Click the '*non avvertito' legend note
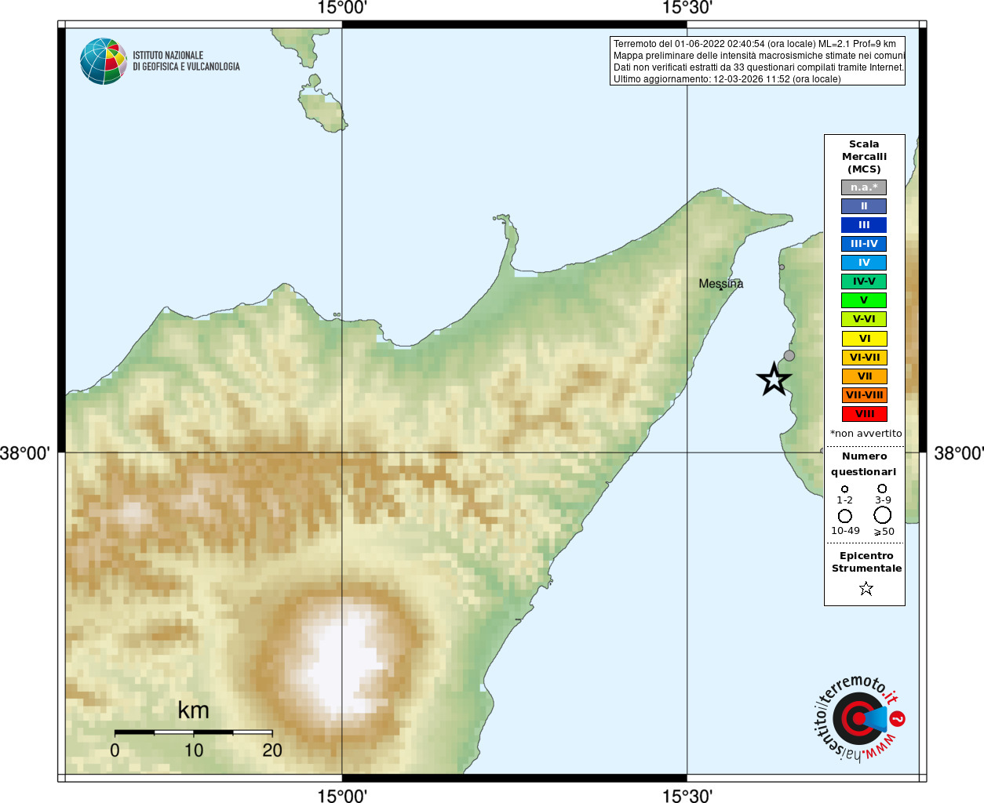The height and width of the screenshot is (803, 984). pos(866,434)
